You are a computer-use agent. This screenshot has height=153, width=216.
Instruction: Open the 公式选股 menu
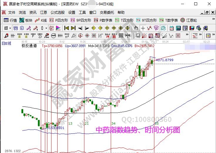[58, 13]
